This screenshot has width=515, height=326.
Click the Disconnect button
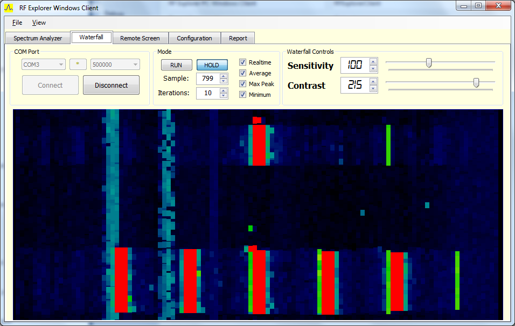111,86
